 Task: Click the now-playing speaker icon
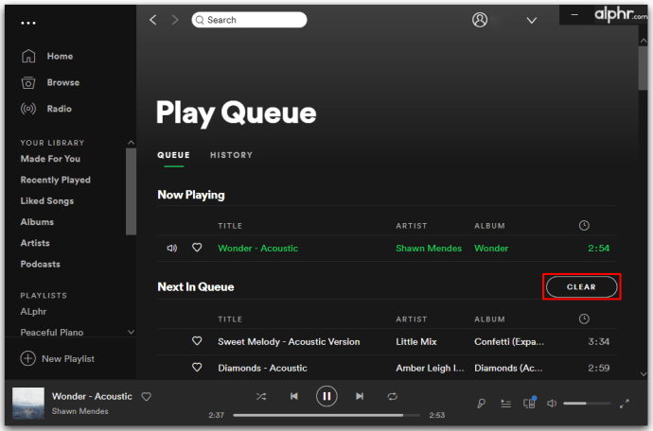pyautogui.click(x=172, y=248)
